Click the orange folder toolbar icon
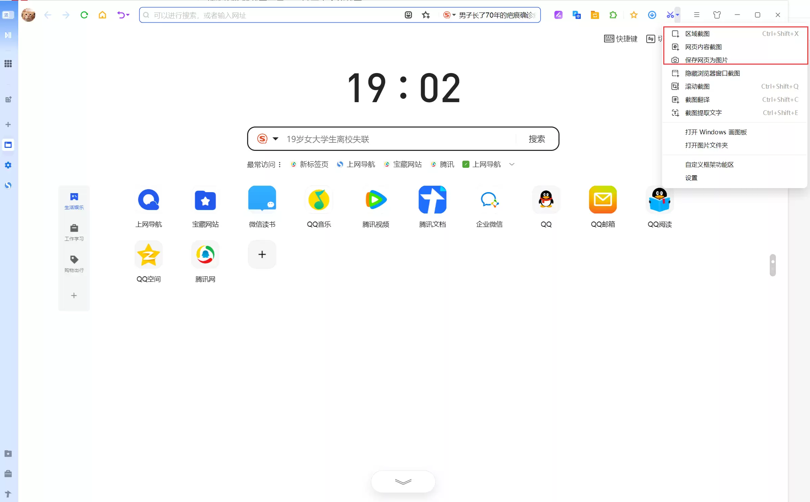810x502 pixels. (595, 15)
